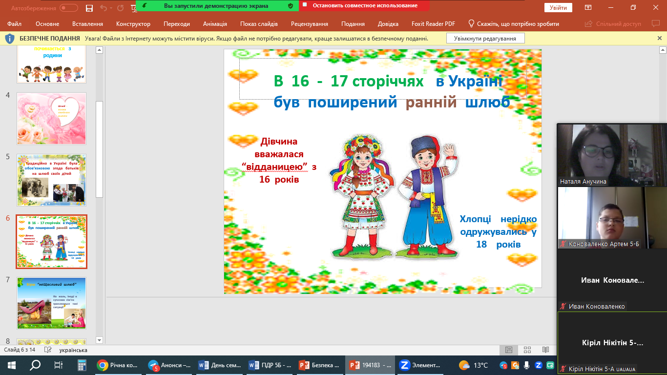The width and height of the screenshot is (667, 375).
Task: Click the blue shield protected view icon
Action: [x=10, y=38]
